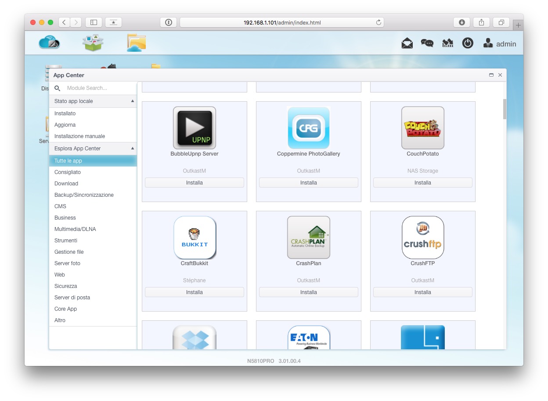The height and width of the screenshot is (401, 548).
Task: Open Safari's share menu
Action: [482, 22]
